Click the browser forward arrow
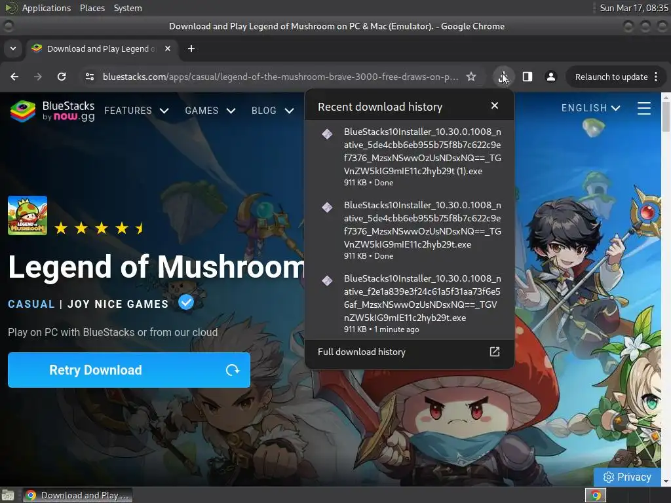Screen dimensions: 671x503 point(37,77)
